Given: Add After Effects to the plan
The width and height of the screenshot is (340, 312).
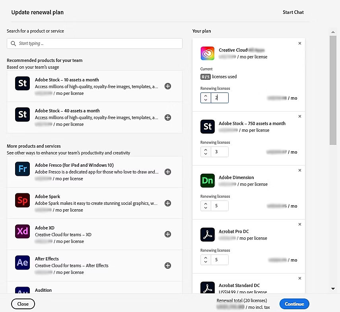Looking at the screenshot, I should 168,266.
